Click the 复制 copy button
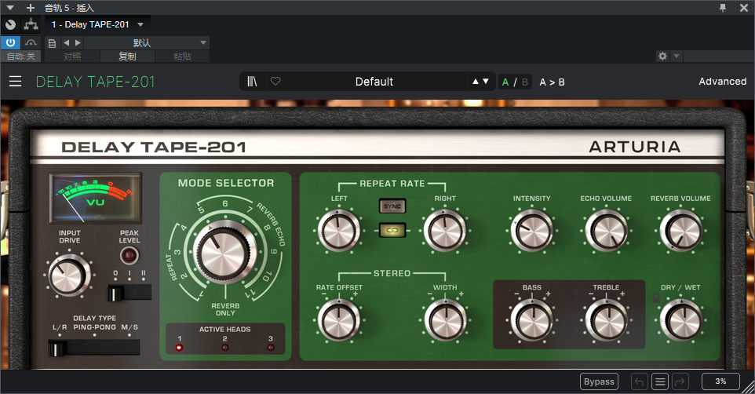755x394 pixels. (x=127, y=57)
